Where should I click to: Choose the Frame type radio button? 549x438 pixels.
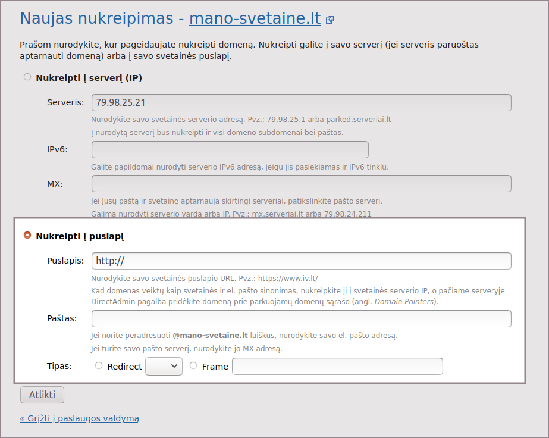(x=193, y=365)
